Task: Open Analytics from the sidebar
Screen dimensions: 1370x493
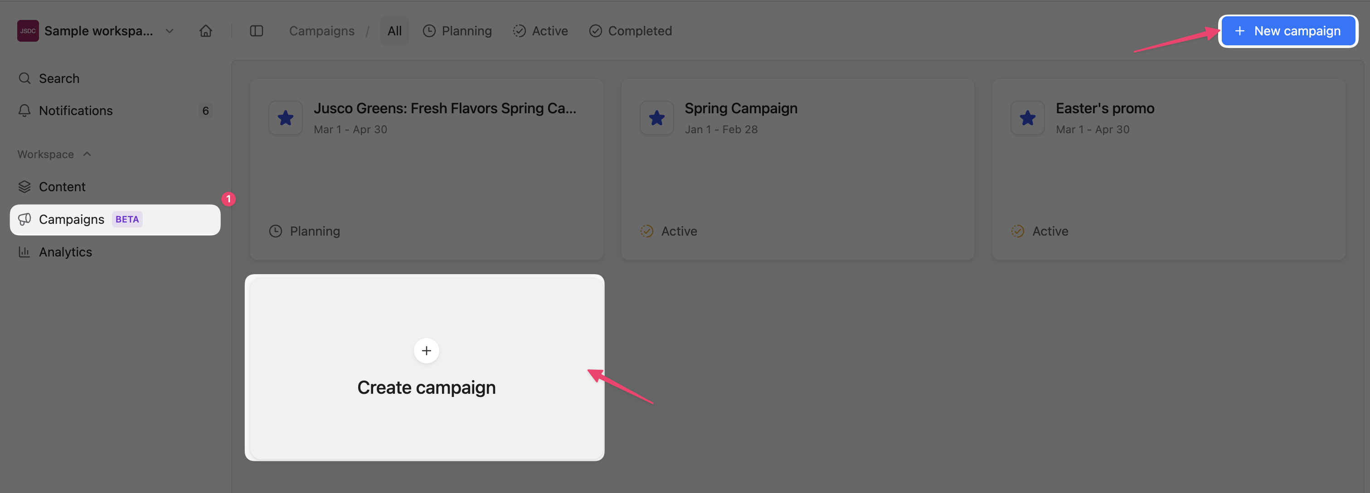Action: coord(65,252)
